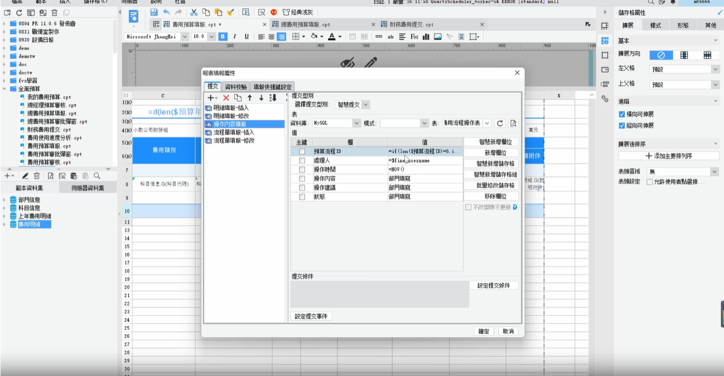
Task: Delete file with trash icon in tree toolbar
Action: coord(54,13)
